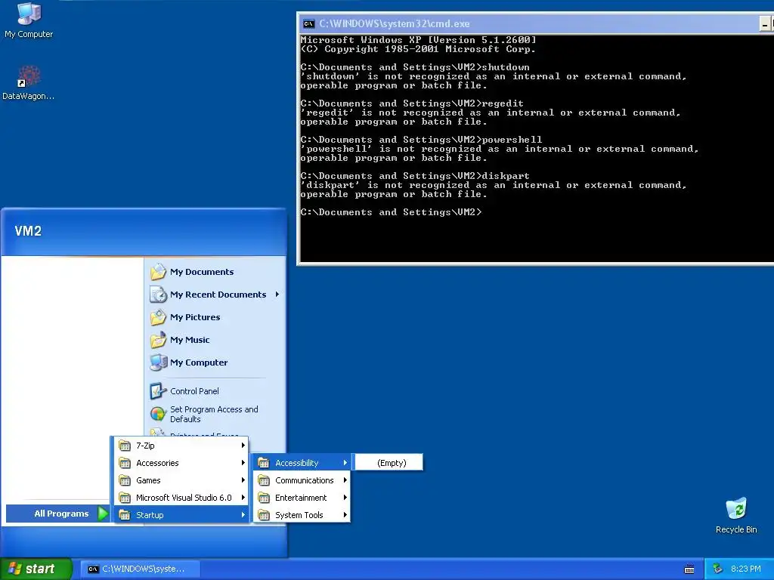Click Set Program Access and Defaults icon
The width and height of the screenshot is (774, 580).
(158, 414)
